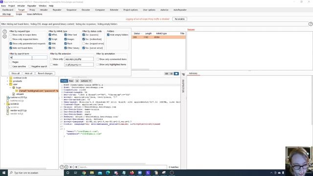
Task: Open File Explorer from taskbar
Action: (92, 173)
